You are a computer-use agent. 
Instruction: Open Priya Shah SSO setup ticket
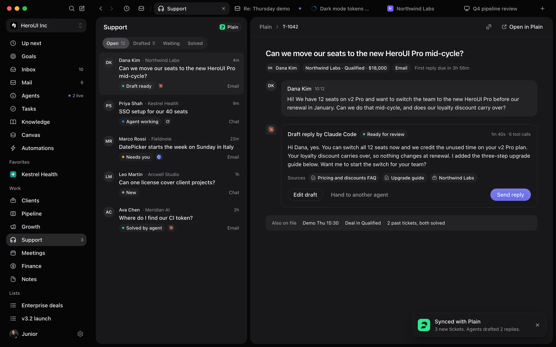[x=171, y=113]
